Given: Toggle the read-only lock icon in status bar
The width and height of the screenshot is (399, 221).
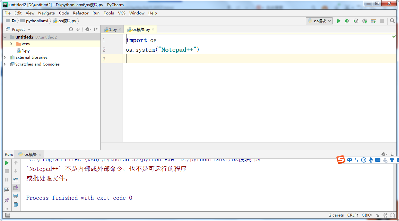Looking at the screenshot, I should click(x=377, y=215).
